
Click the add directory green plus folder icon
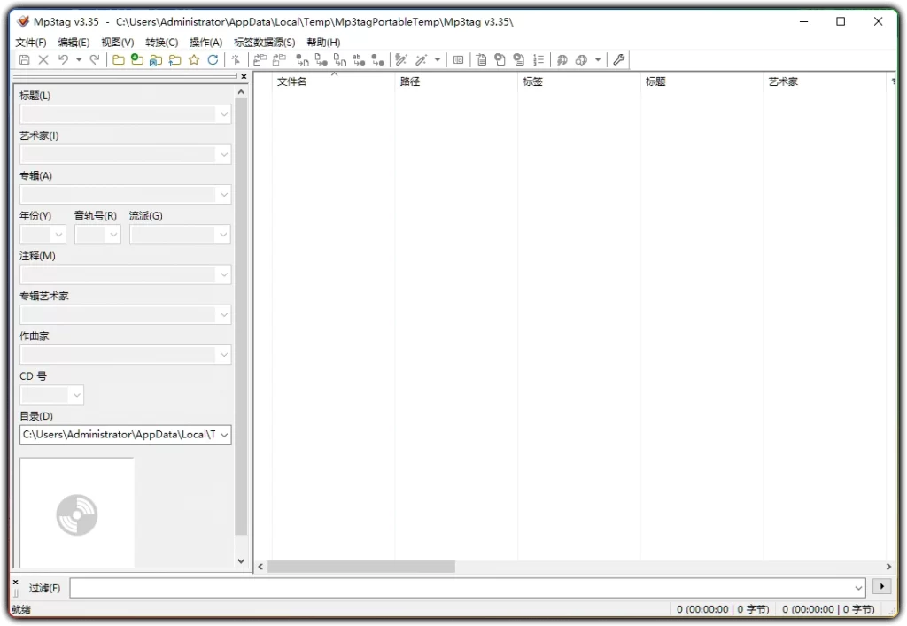tap(137, 59)
